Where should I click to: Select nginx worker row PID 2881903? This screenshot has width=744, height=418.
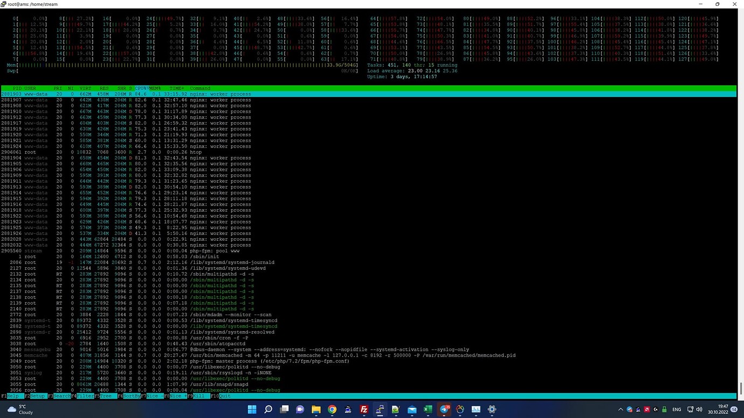pos(368,94)
